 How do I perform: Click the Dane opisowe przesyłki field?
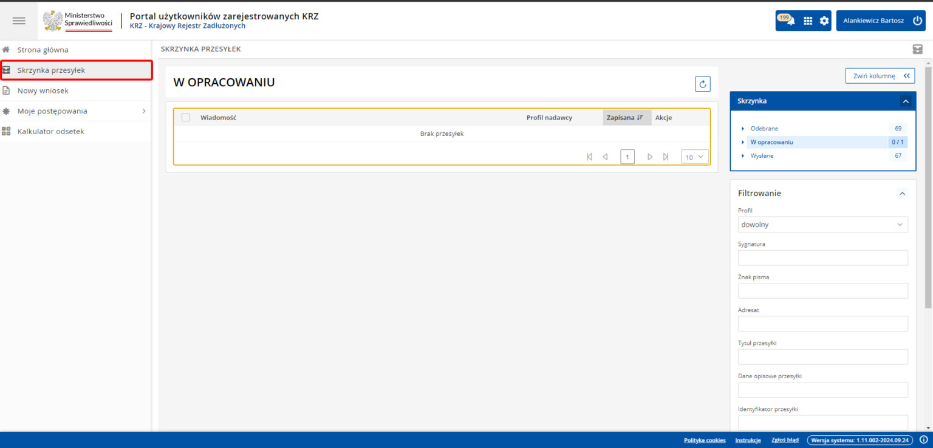[x=823, y=390]
